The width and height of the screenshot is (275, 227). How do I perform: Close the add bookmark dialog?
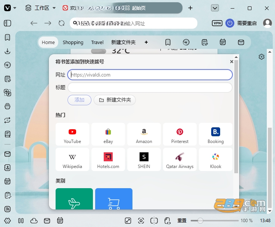pyautogui.click(x=231, y=62)
